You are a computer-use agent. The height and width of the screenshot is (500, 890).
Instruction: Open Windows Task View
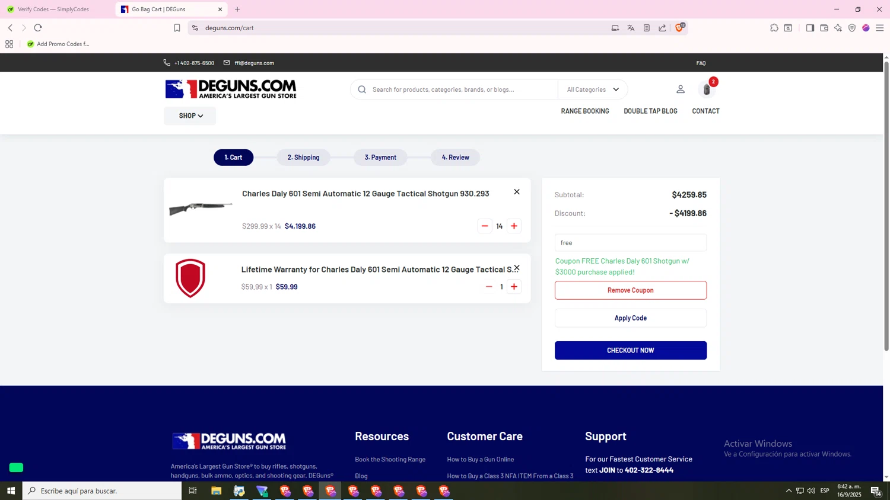pos(192,491)
